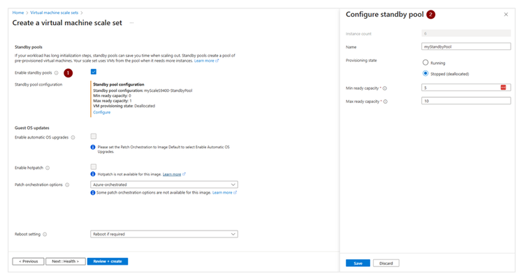Click info icon beside Reboot setting

coord(45,234)
